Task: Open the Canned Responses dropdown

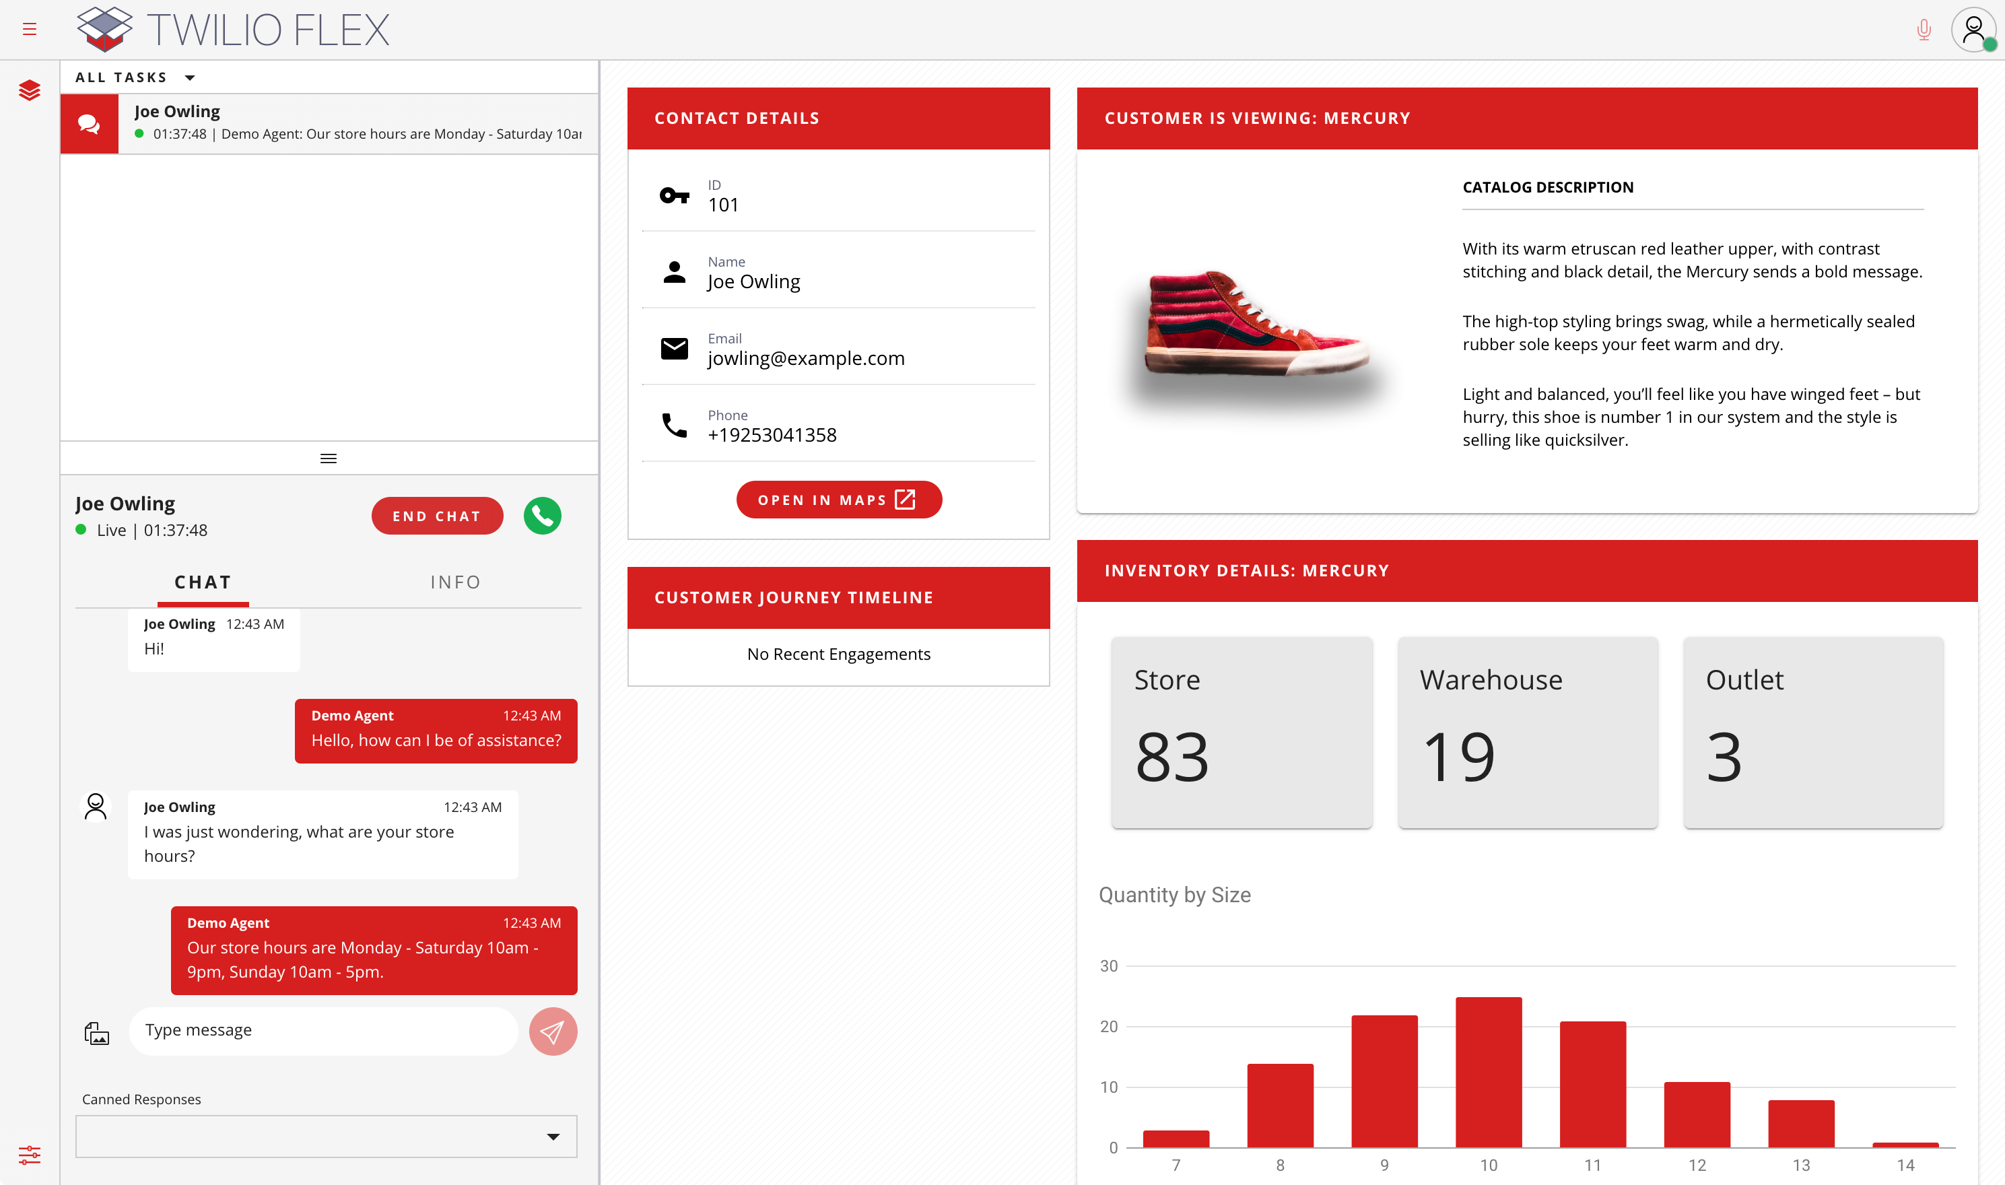Action: pos(326,1135)
